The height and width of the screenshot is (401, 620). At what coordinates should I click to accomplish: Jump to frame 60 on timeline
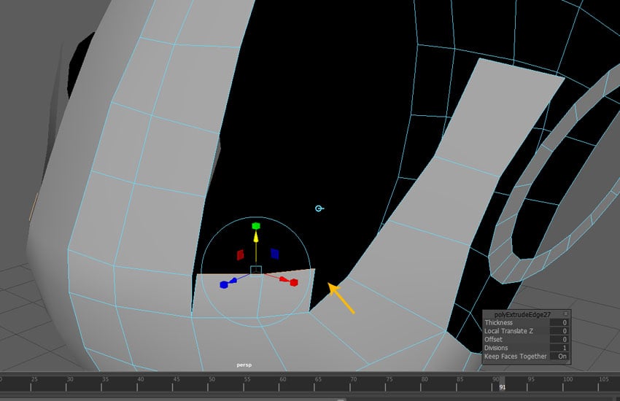point(283,379)
